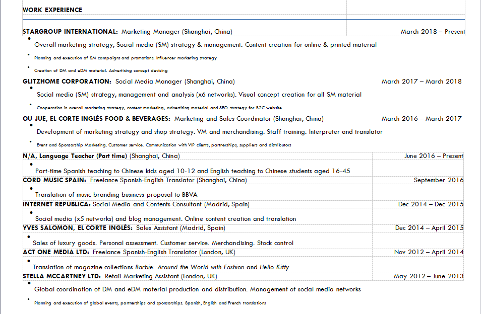Viewport: 481px width, 314px height.
Task: Click the 'June 2016 – Present' date cell
Action: pos(433,156)
